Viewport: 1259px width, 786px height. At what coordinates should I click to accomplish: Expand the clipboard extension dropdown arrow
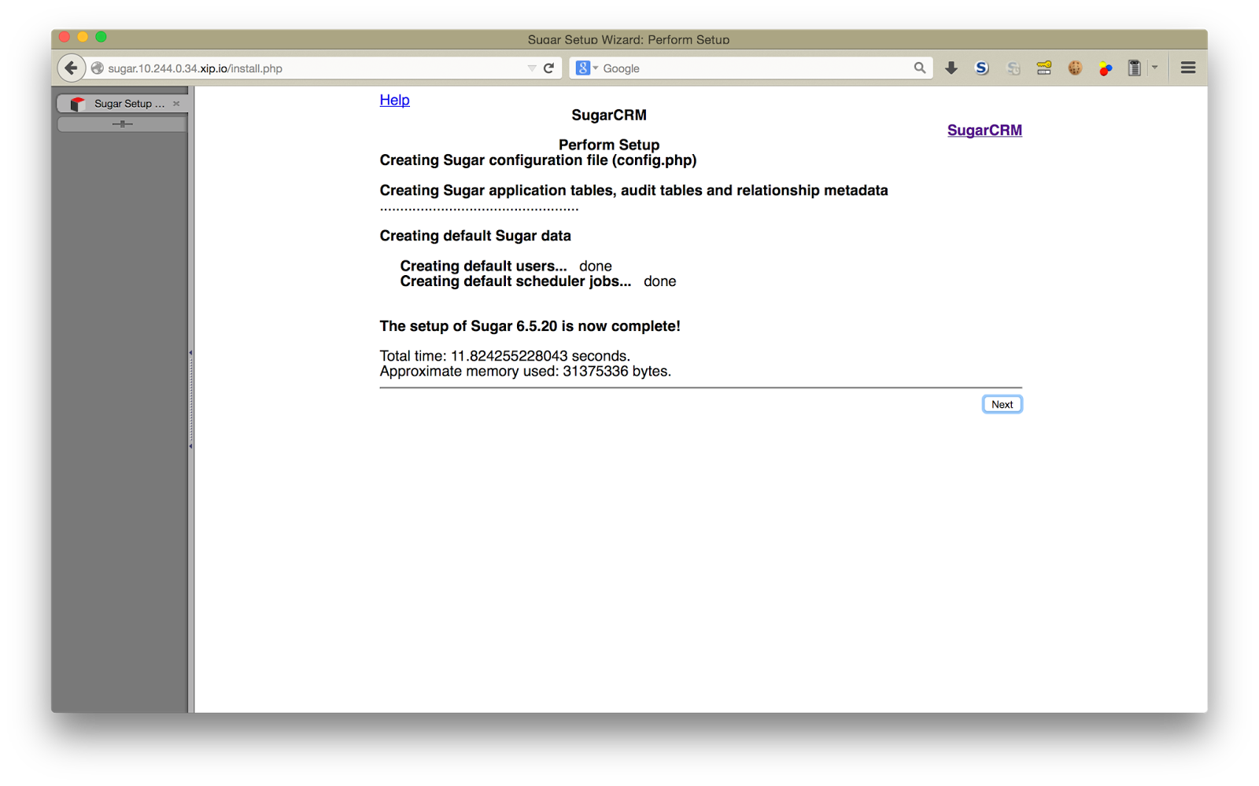[x=1154, y=68]
